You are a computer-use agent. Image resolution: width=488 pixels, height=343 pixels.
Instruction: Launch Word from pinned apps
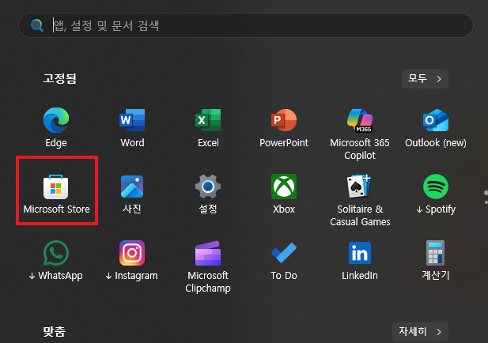(132, 128)
